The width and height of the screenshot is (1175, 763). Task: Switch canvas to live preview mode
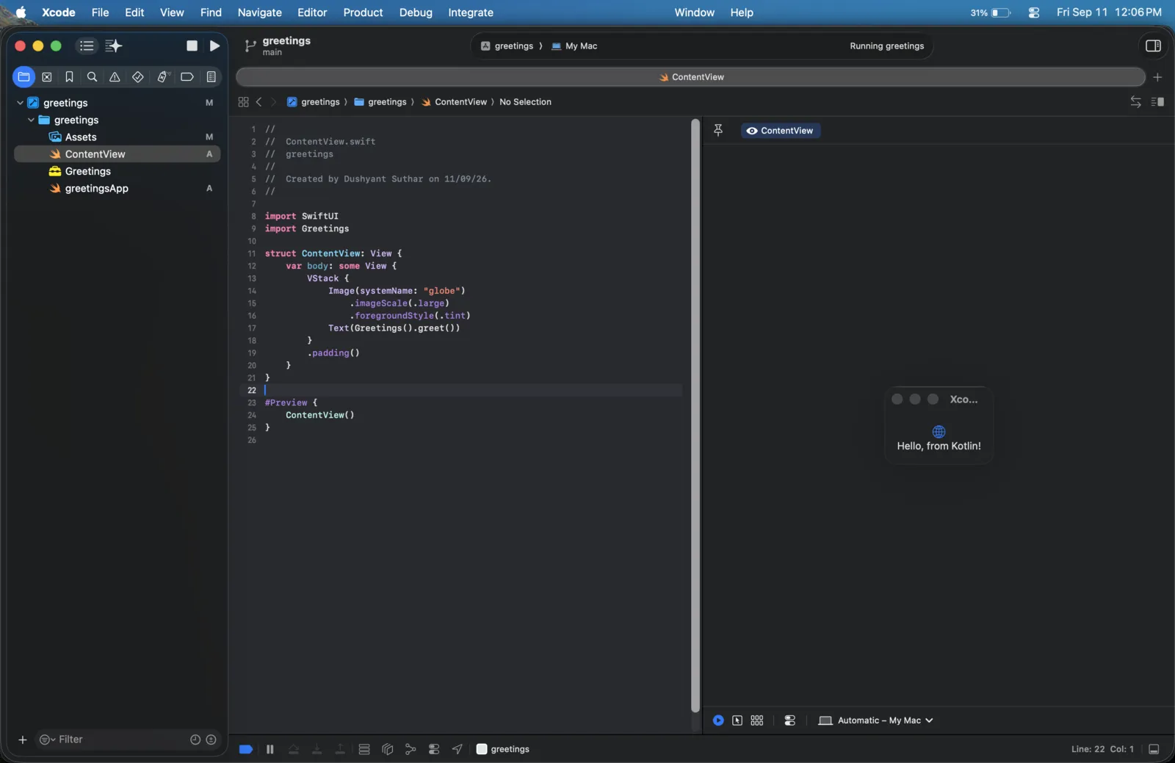pos(718,720)
